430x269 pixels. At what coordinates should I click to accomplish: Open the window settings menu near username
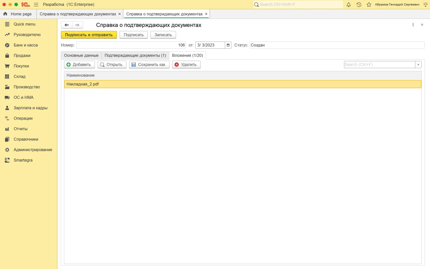tap(425, 5)
